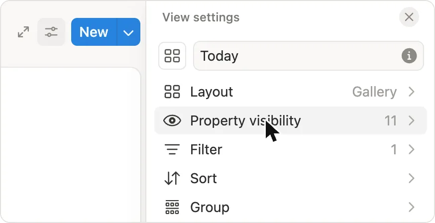Expand the Filter chevron arrow
435x223 pixels.
[x=412, y=149]
